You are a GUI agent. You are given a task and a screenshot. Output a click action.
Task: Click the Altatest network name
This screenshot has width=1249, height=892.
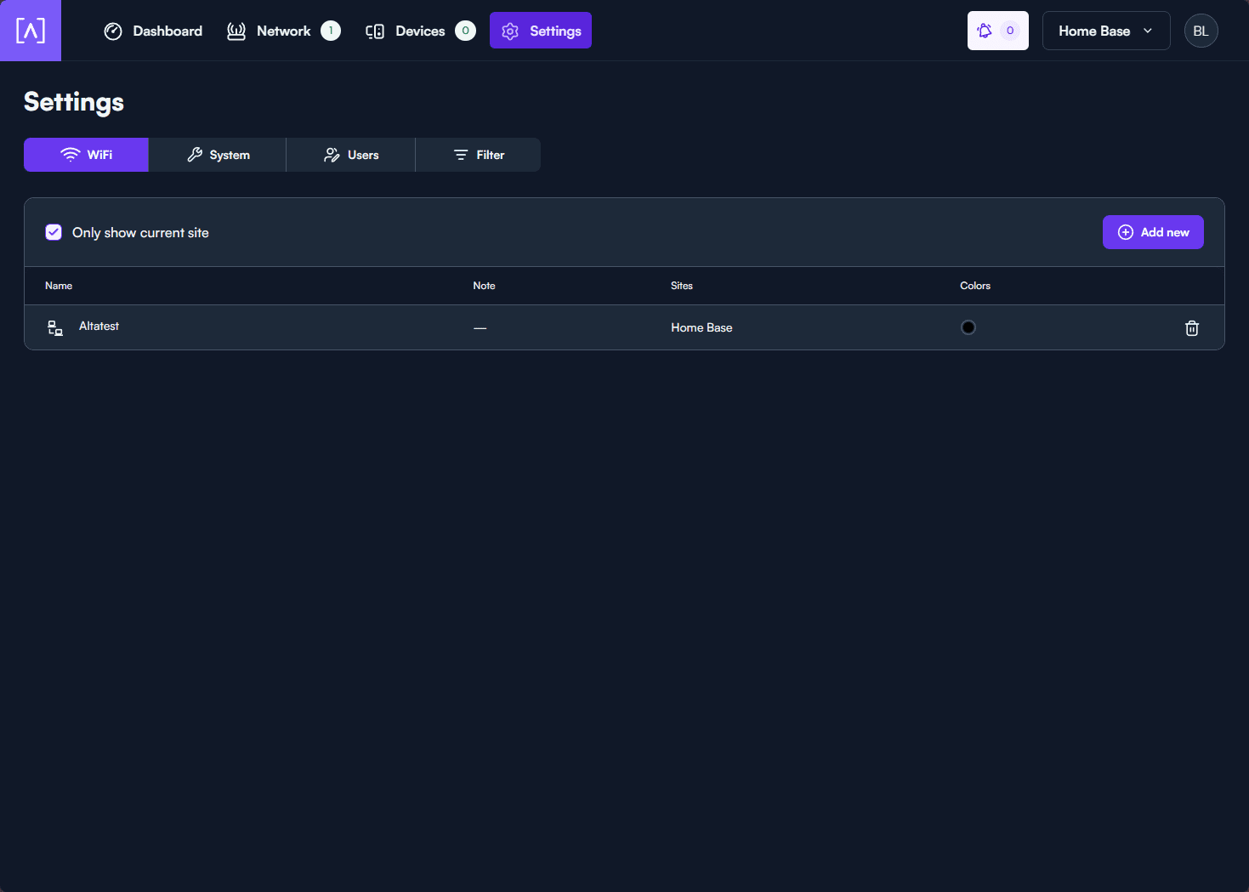tap(99, 327)
